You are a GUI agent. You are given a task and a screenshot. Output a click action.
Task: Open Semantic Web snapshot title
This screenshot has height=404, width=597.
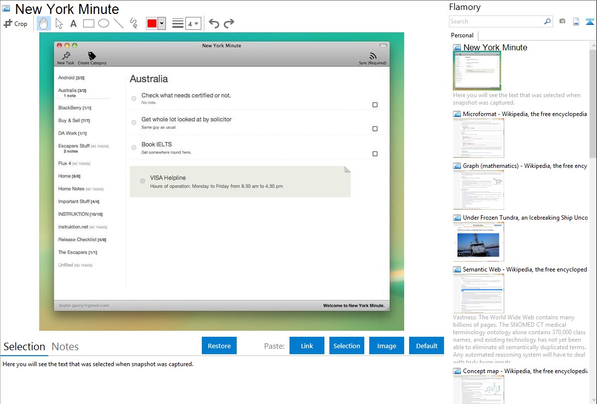[x=525, y=269]
